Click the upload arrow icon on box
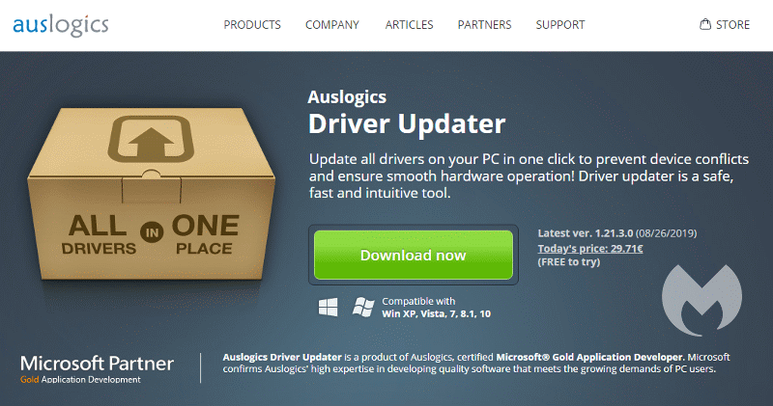 (x=151, y=139)
